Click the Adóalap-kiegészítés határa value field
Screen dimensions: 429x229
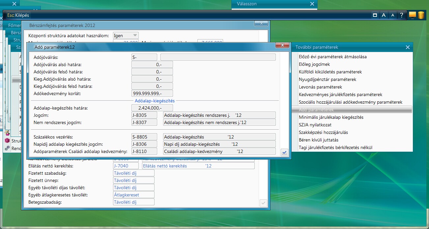point(152,108)
